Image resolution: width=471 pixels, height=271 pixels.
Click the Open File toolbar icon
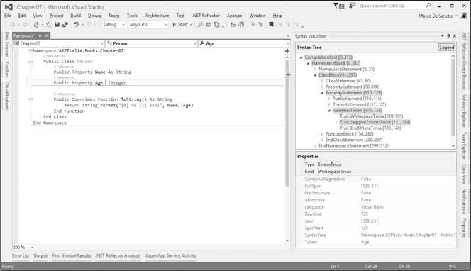tap(49, 25)
